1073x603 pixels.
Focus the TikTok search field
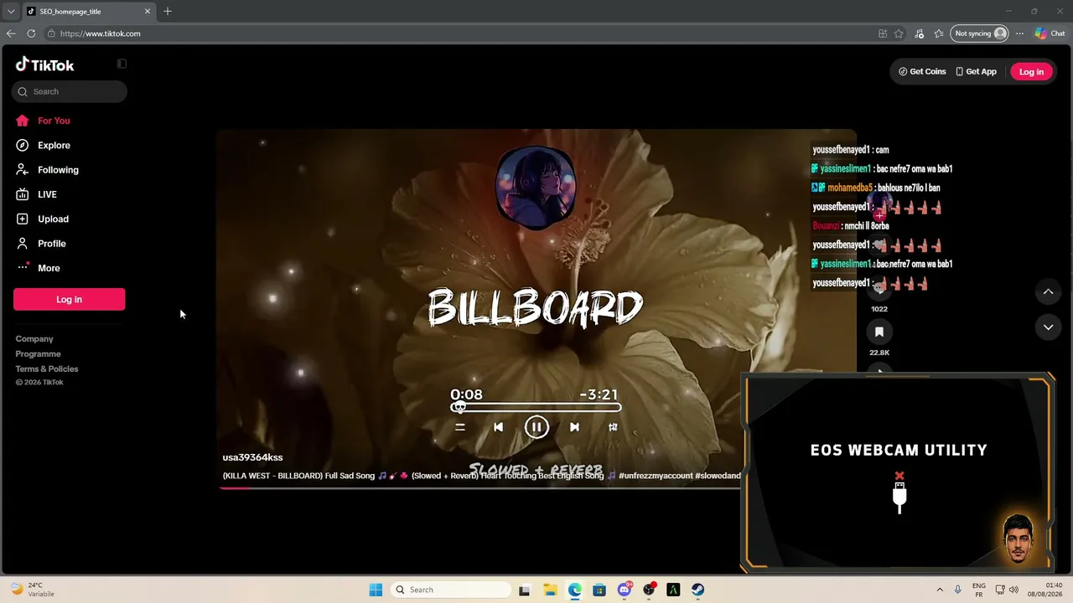[x=70, y=91]
